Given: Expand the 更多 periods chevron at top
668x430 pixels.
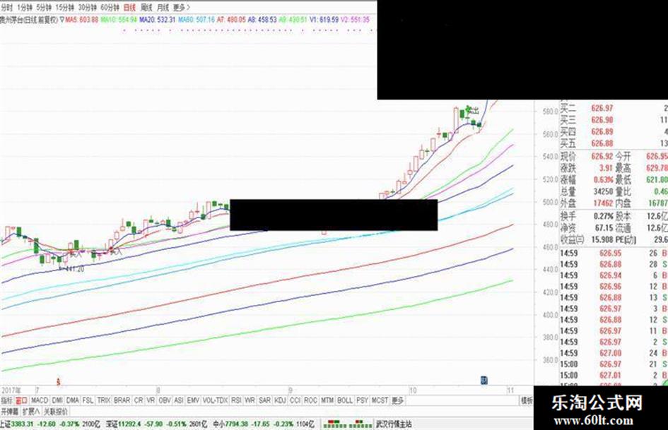Looking at the screenshot, I should (182, 8).
